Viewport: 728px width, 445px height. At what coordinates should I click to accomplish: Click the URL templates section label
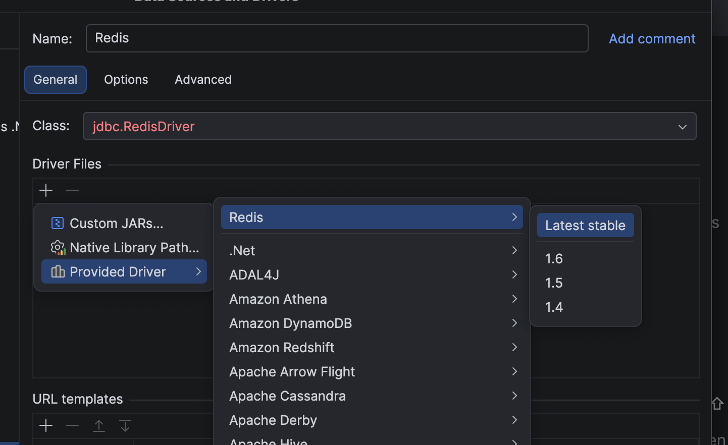78,399
